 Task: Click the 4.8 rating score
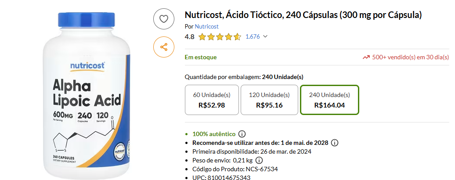(190, 37)
